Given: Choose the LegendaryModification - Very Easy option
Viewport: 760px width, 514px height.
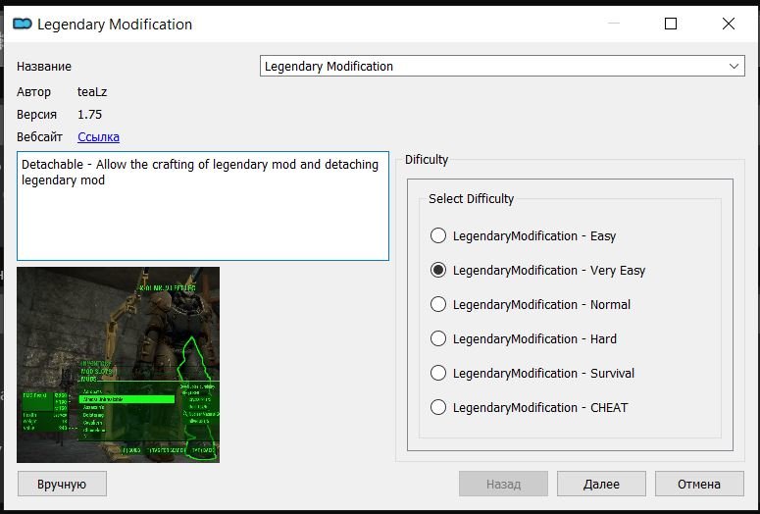Looking at the screenshot, I should click(x=438, y=271).
